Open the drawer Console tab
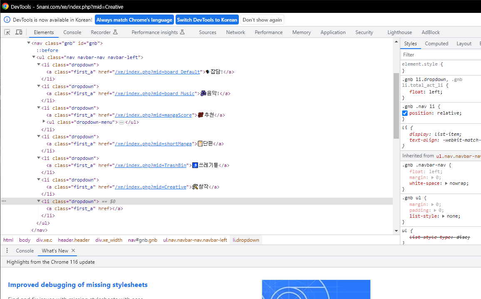481x299 pixels. (25, 251)
